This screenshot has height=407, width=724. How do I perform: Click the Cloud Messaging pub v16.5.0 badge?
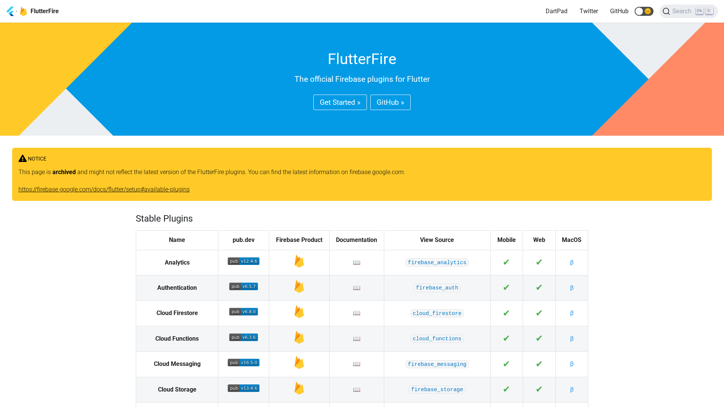[x=244, y=363]
